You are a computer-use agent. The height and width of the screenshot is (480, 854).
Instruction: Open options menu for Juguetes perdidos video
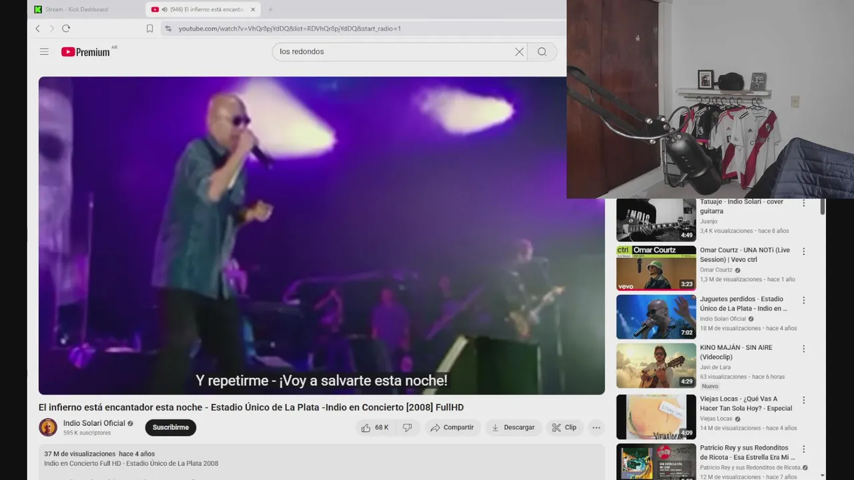click(803, 300)
